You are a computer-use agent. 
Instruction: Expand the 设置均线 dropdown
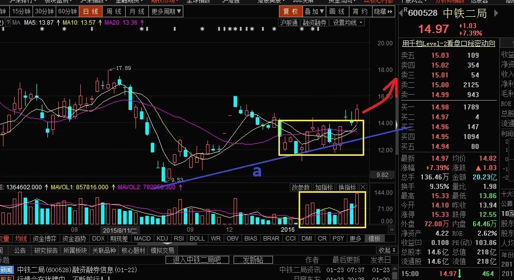347,23
